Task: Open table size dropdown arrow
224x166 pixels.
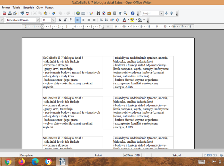Action: 87,13
